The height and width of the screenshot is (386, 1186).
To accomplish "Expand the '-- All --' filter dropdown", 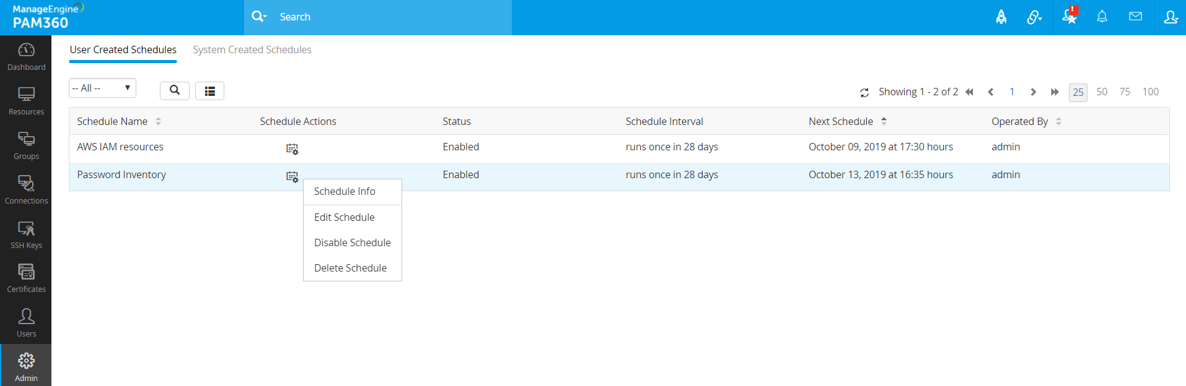I will (x=102, y=88).
